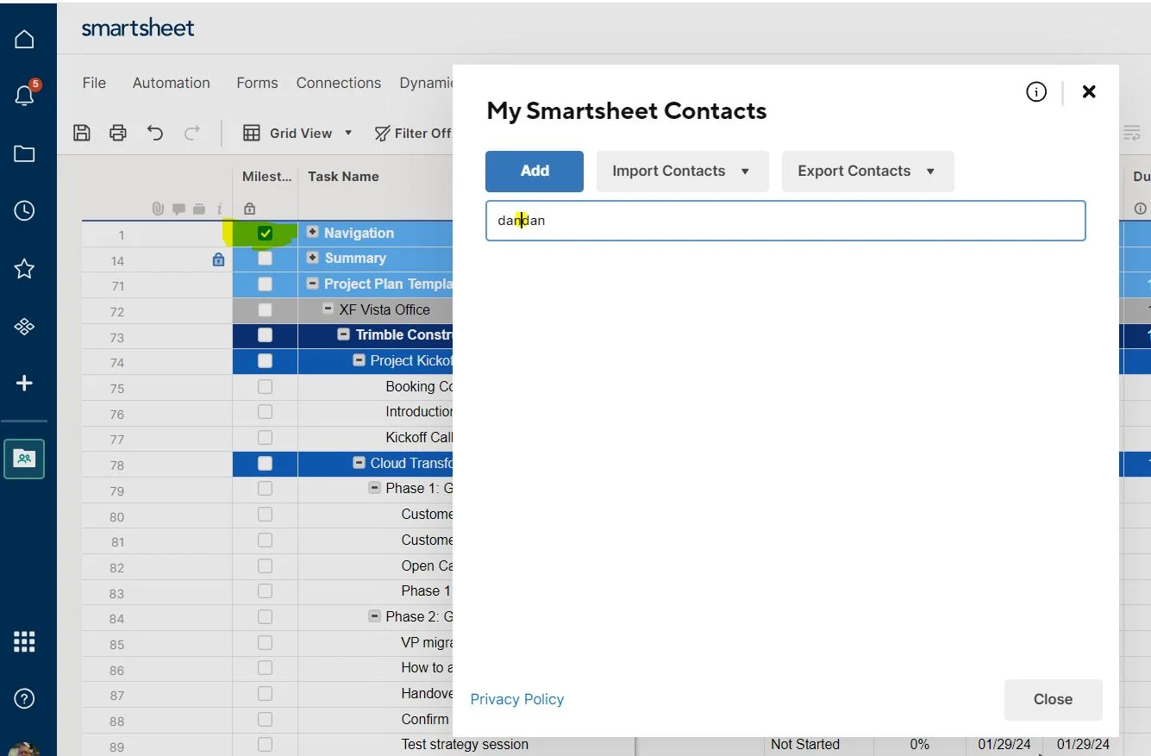Image resolution: width=1151 pixels, height=756 pixels.
Task: Check the Booking row 75 milestone checkbox
Action: [265, 387]
